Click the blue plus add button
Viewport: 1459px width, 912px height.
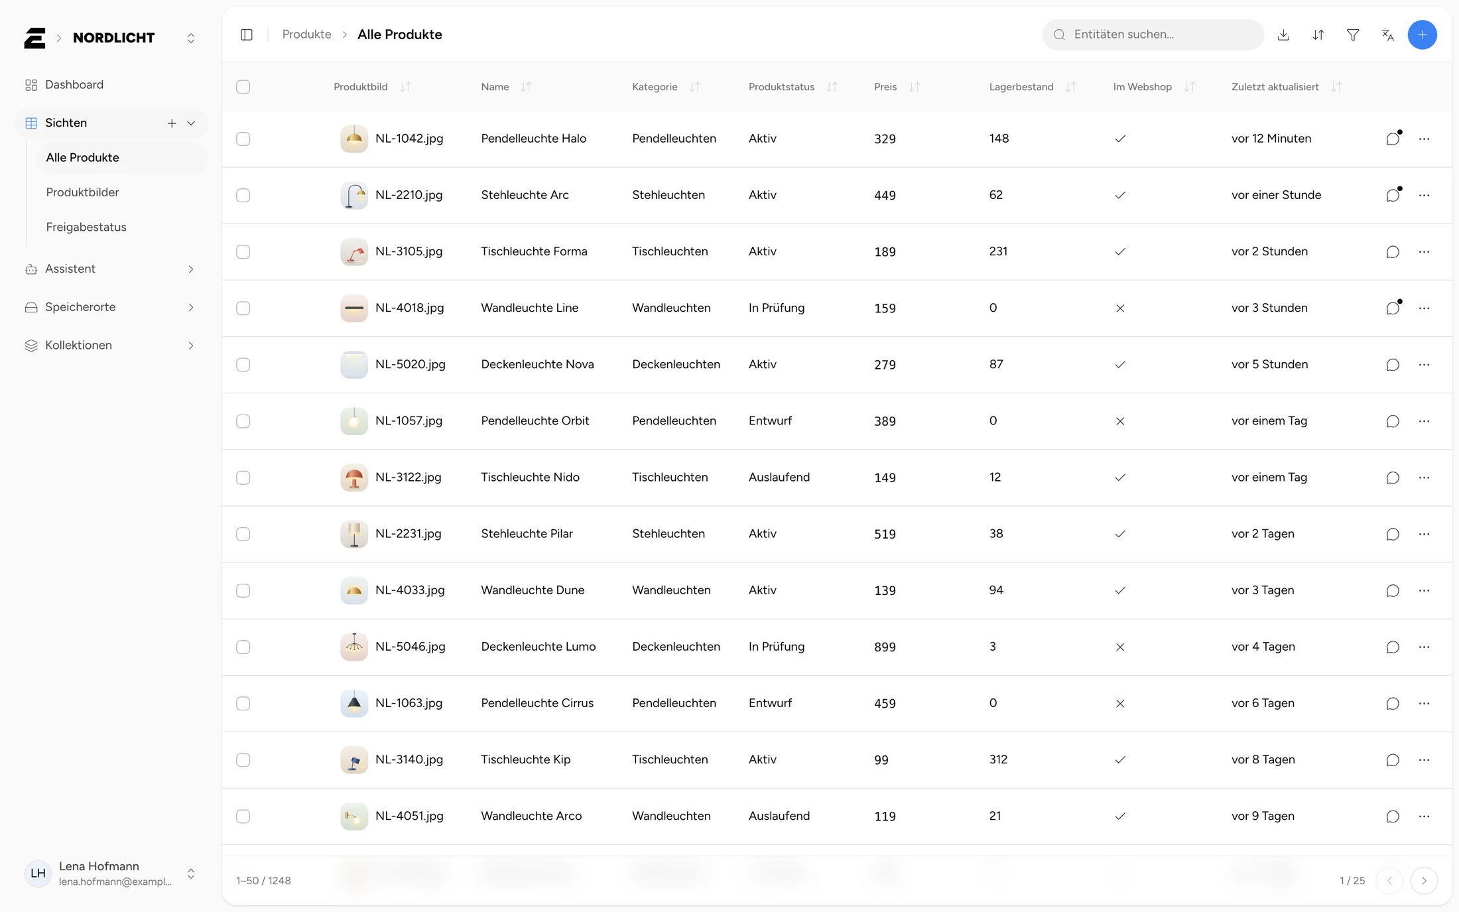1422,34
